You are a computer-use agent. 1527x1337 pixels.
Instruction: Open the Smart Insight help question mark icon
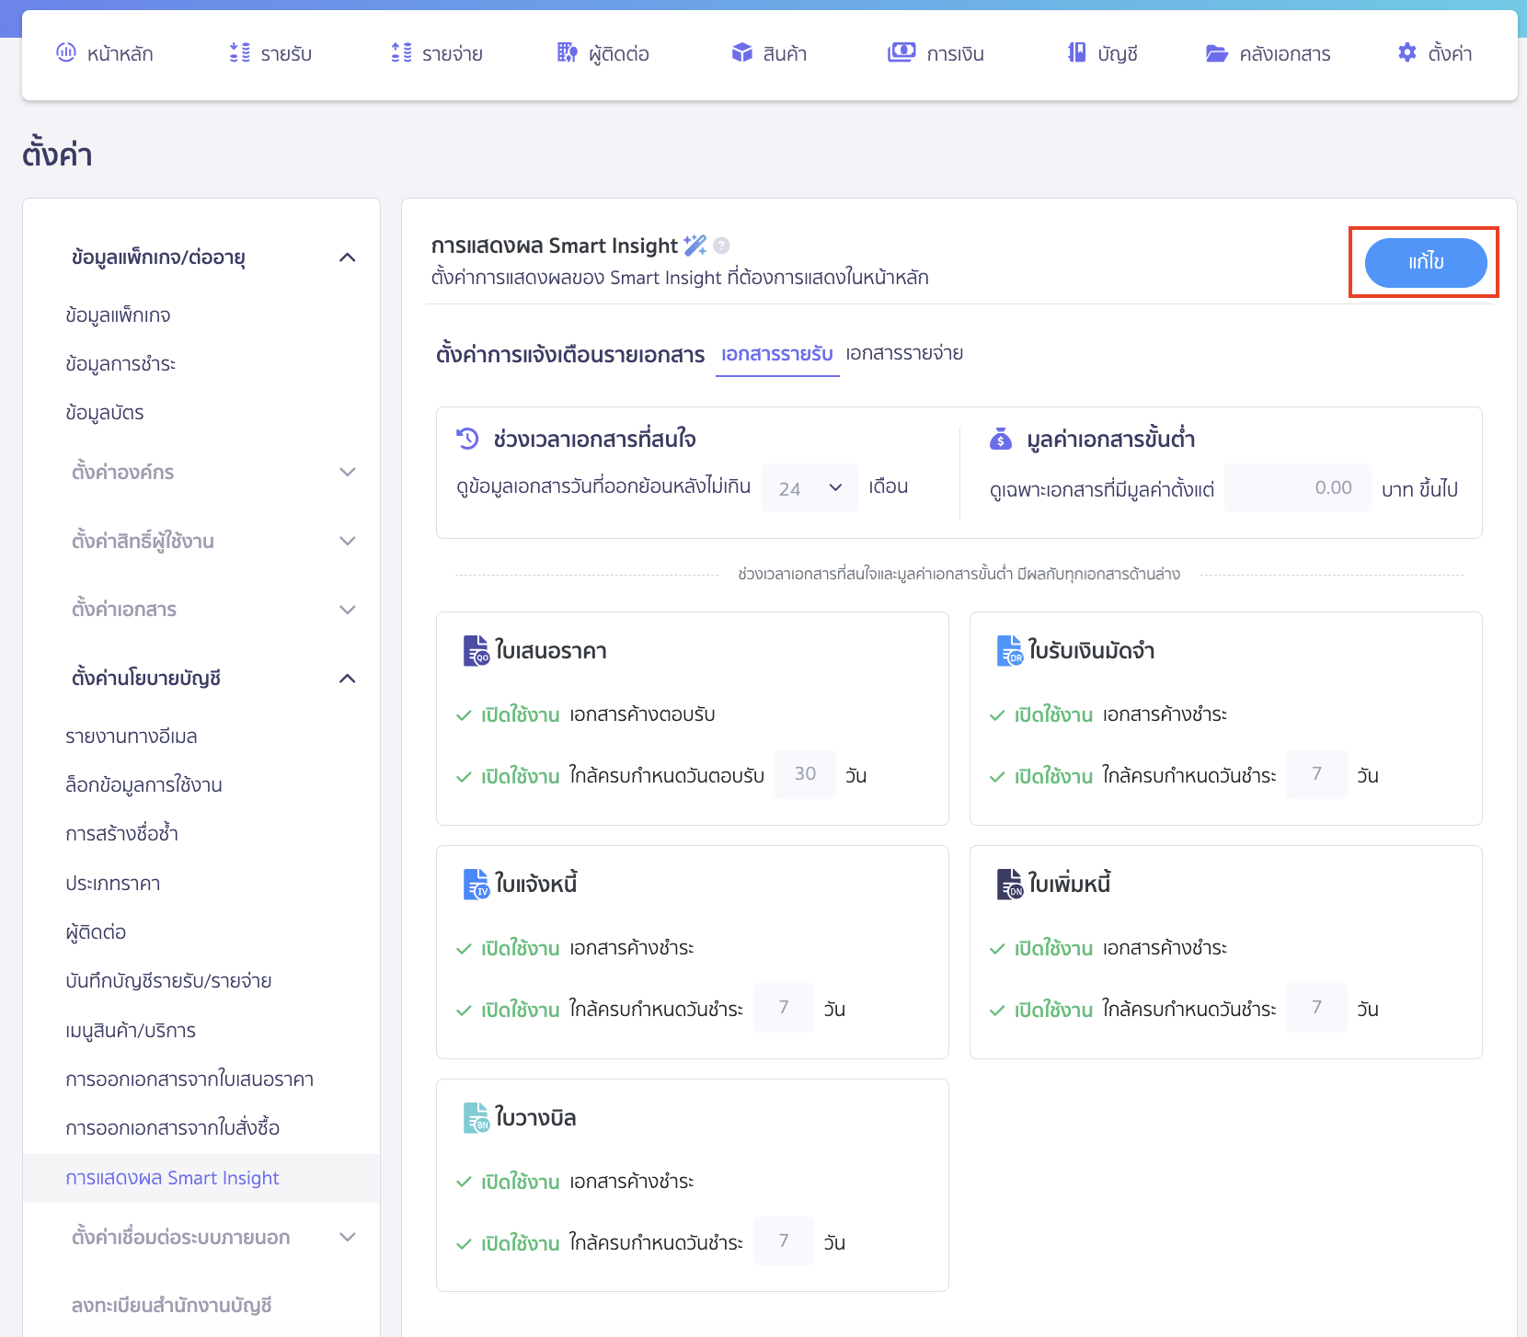pyautogui.click(x=721, y=245)
